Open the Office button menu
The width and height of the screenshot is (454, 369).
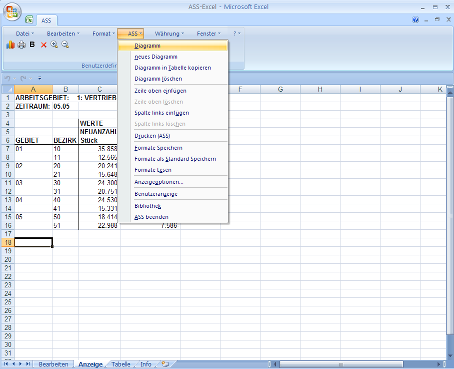[12, 12]
